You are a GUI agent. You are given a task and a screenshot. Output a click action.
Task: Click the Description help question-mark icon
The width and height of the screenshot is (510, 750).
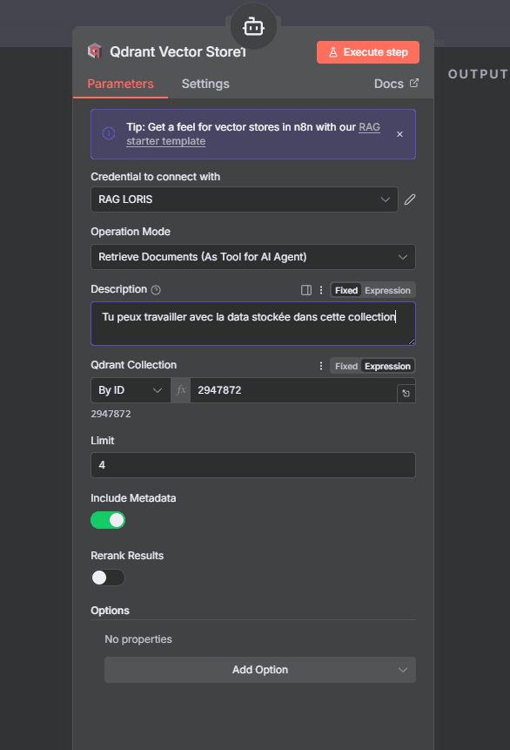156,290
